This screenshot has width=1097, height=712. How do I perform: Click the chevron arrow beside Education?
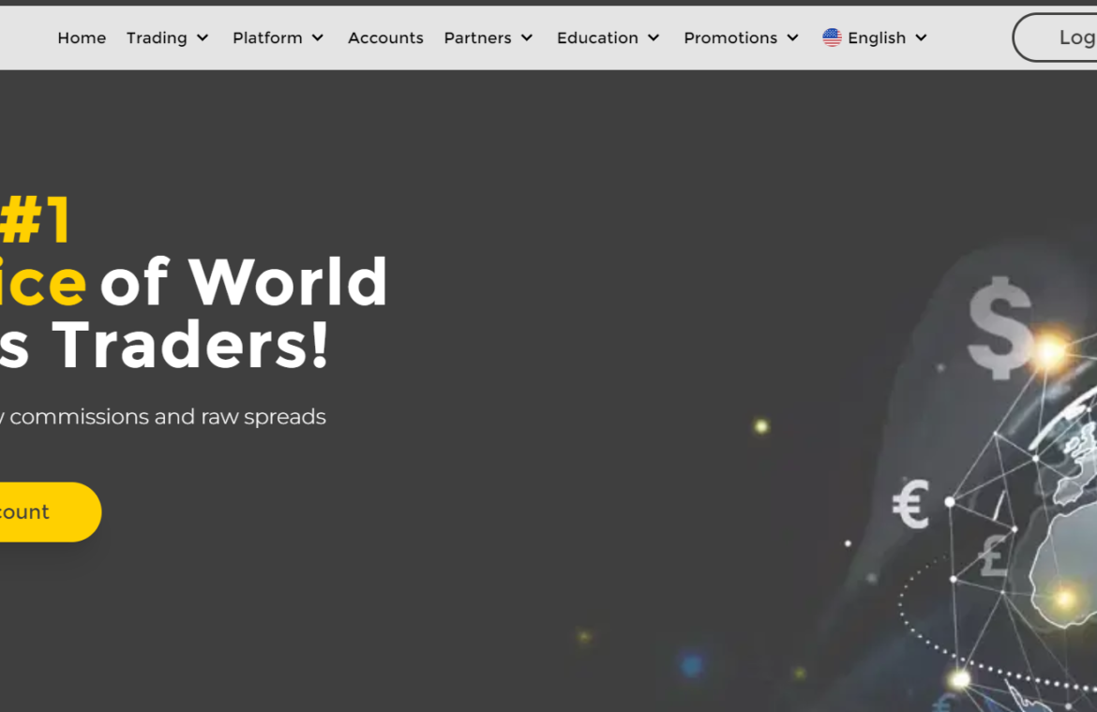[x=654, y=37]
